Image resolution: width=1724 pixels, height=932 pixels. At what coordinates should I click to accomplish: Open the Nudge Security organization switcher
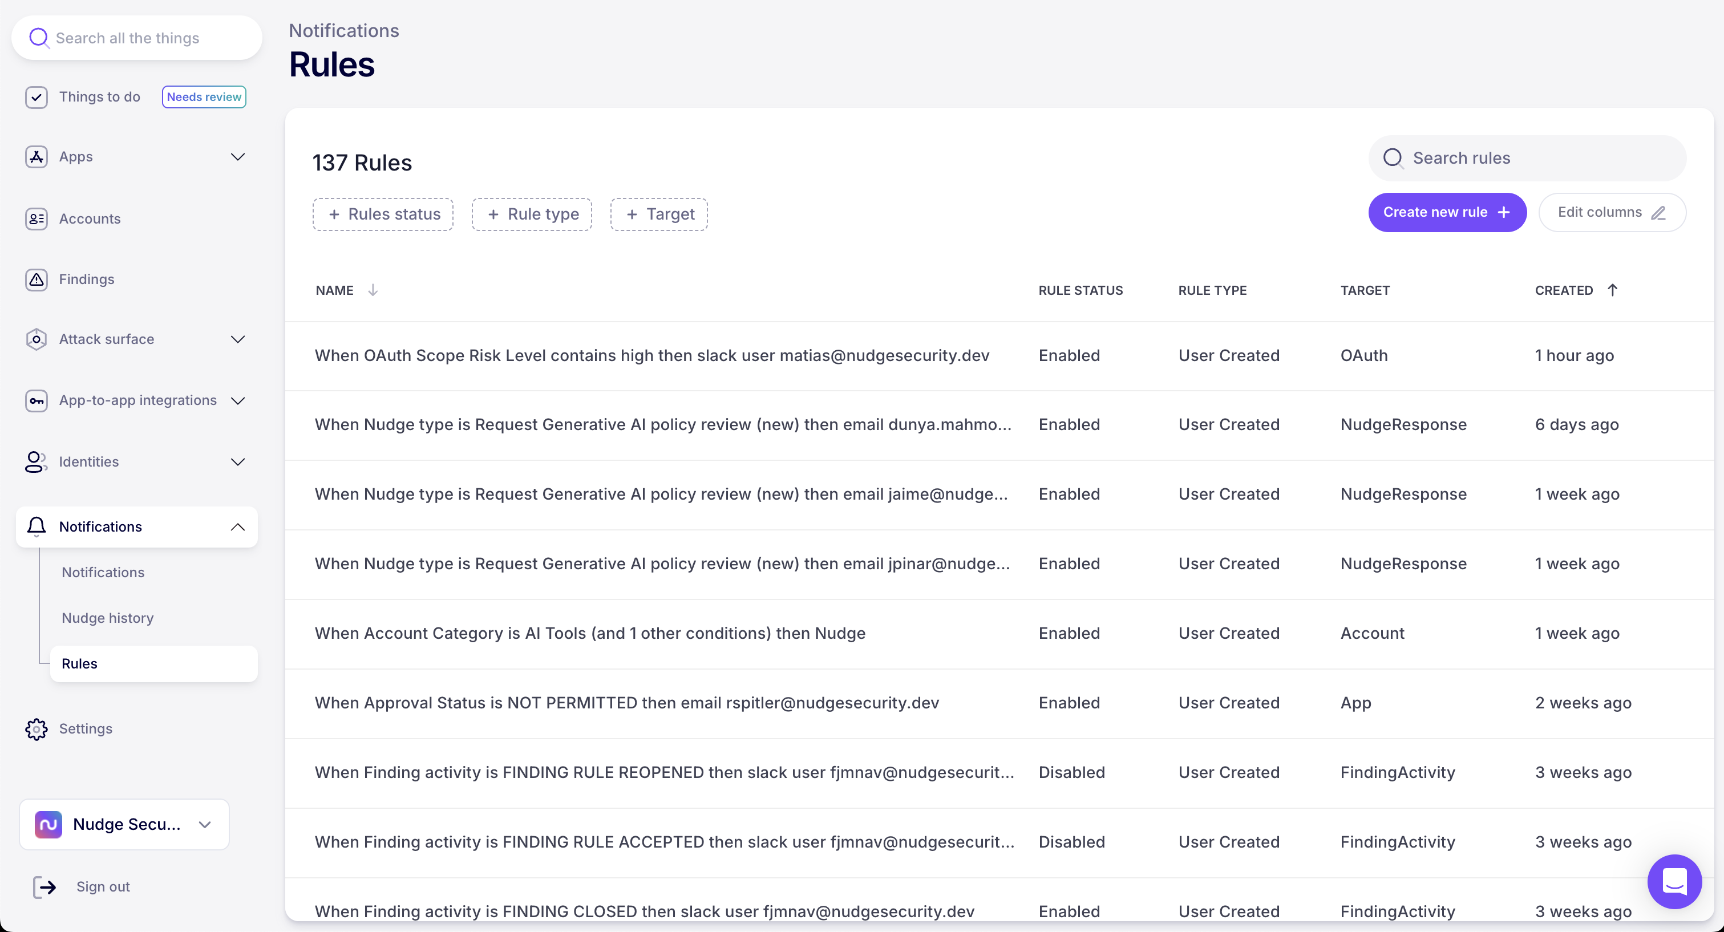point(124,824)
